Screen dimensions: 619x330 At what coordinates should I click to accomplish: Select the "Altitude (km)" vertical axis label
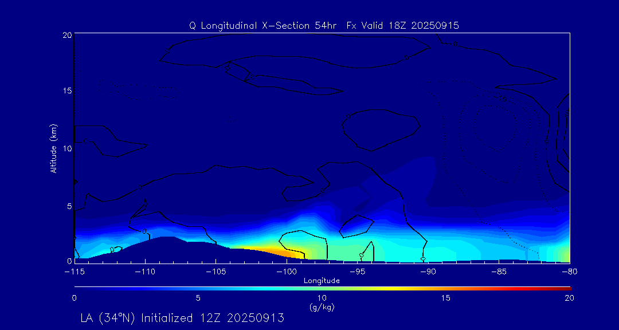(x=53, y=148)
